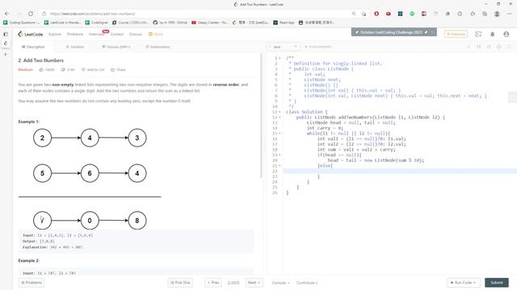Screen dimensions: 517x290
Task: Click the reset code icon in the editor toolbar
Action: coord(489,47)
